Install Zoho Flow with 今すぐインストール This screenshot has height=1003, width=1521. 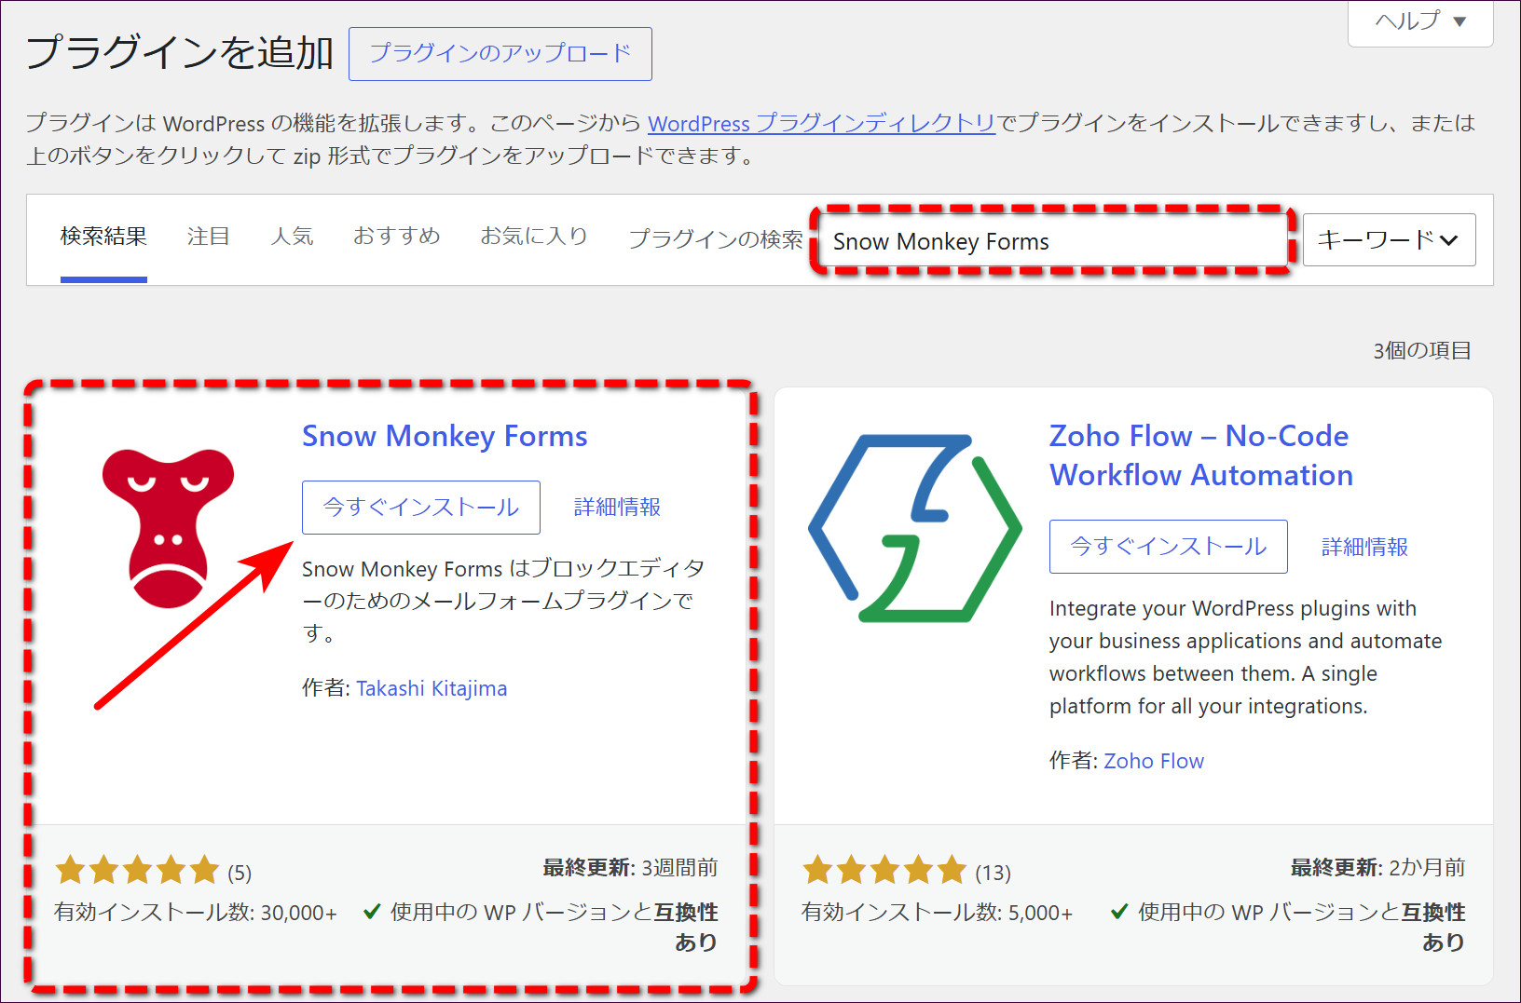(1169, 547)
